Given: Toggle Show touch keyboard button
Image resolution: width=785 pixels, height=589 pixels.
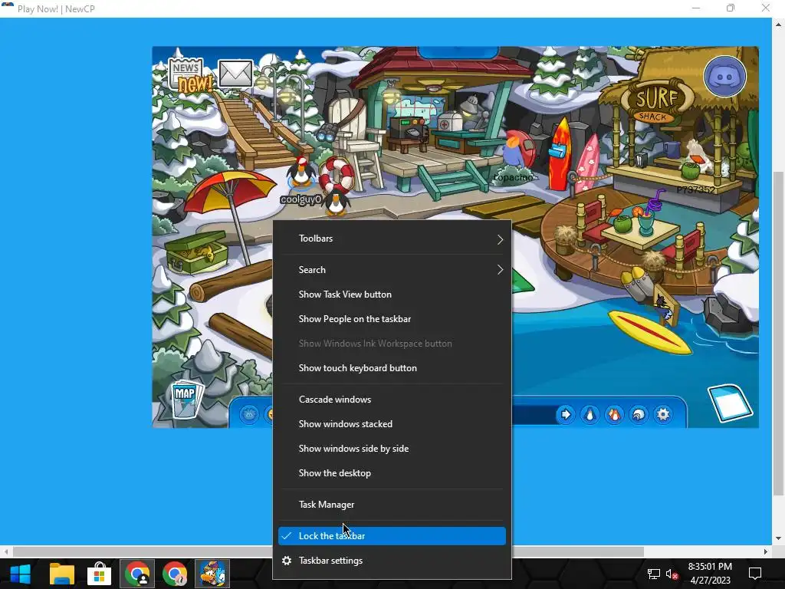Looking at the screenshot, I should click(392, 368).
